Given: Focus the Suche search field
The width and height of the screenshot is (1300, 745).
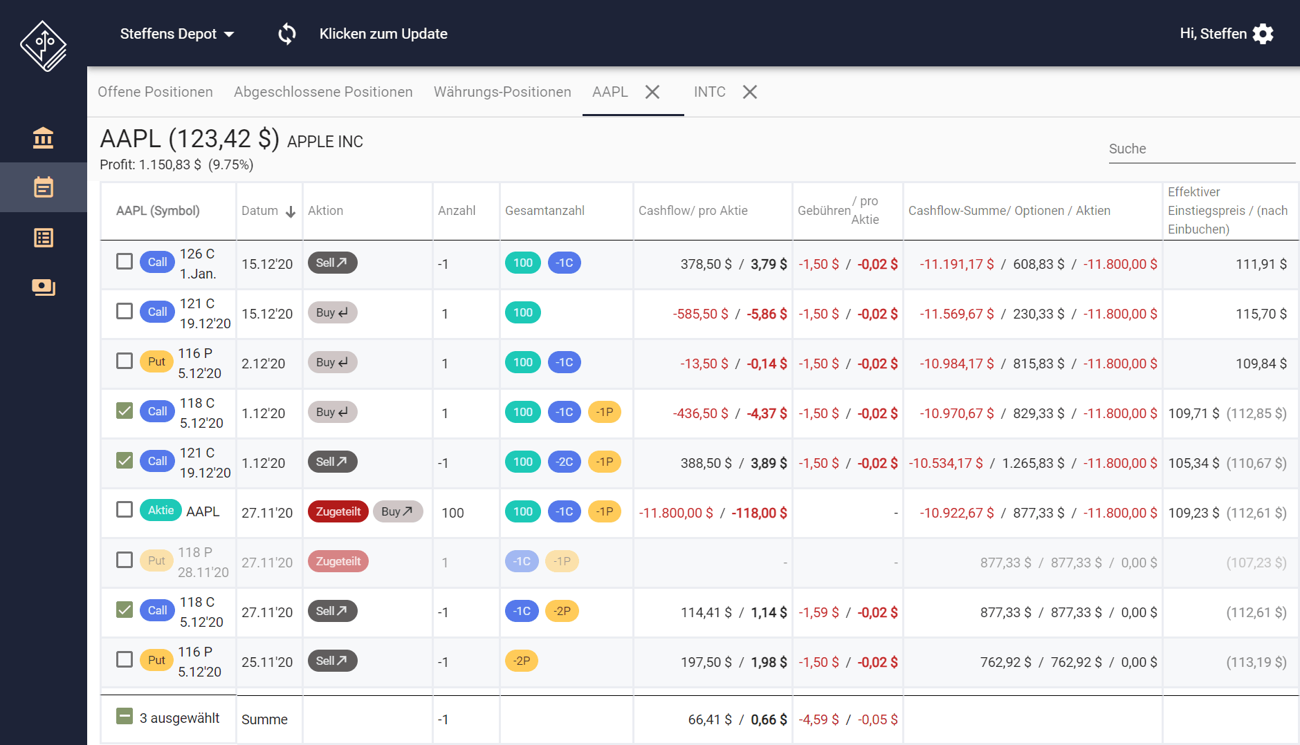Looking at the screenshot, I should click(1202, 149).
